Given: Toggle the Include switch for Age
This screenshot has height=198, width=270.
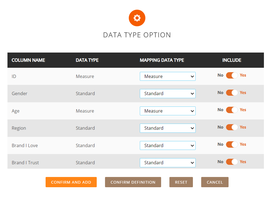Looking at the screenshot, I should tap(232, 110).
